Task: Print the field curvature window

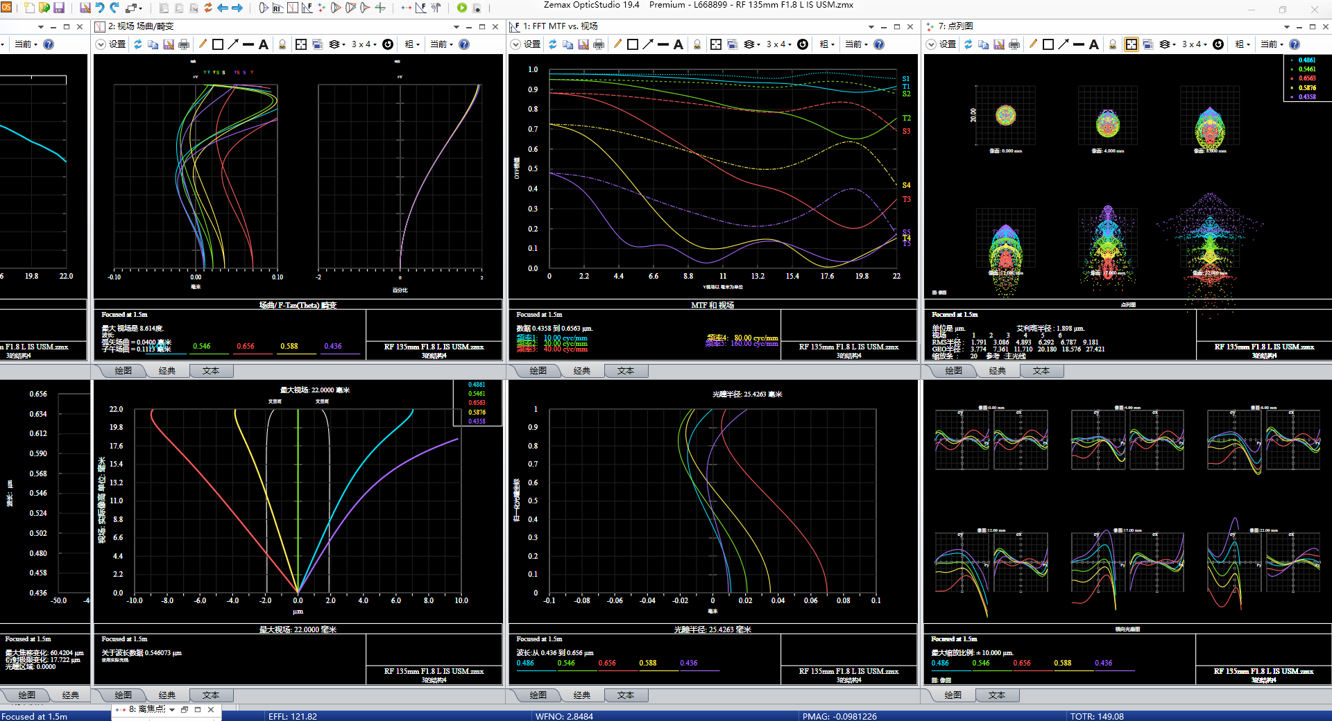Action: click(x=184, y=44)
